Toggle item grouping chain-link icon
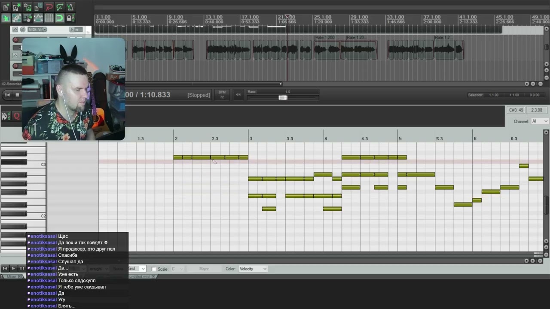550x309 pixels. pos(17,18)
